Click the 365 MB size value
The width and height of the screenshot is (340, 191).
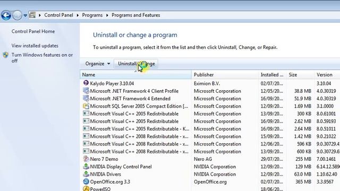[303, 181]
